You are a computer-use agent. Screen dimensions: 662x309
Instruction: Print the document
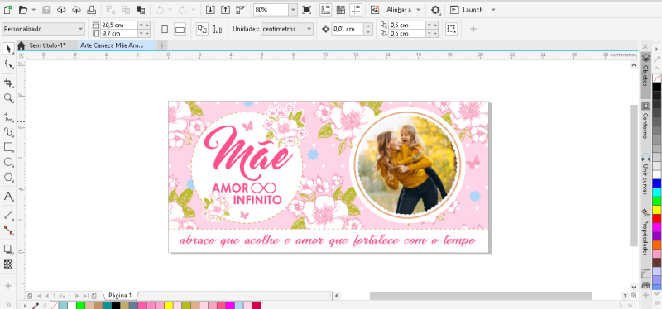pos(91,9)
